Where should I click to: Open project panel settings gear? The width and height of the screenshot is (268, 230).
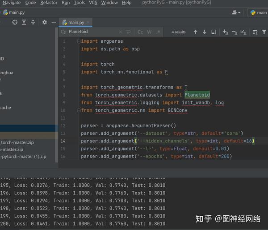pyautogui.click(x=44, y=22)
